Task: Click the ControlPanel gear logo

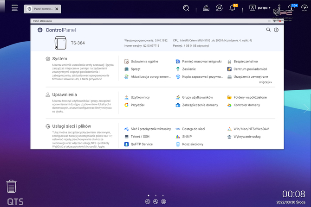Action: point(40,30)
